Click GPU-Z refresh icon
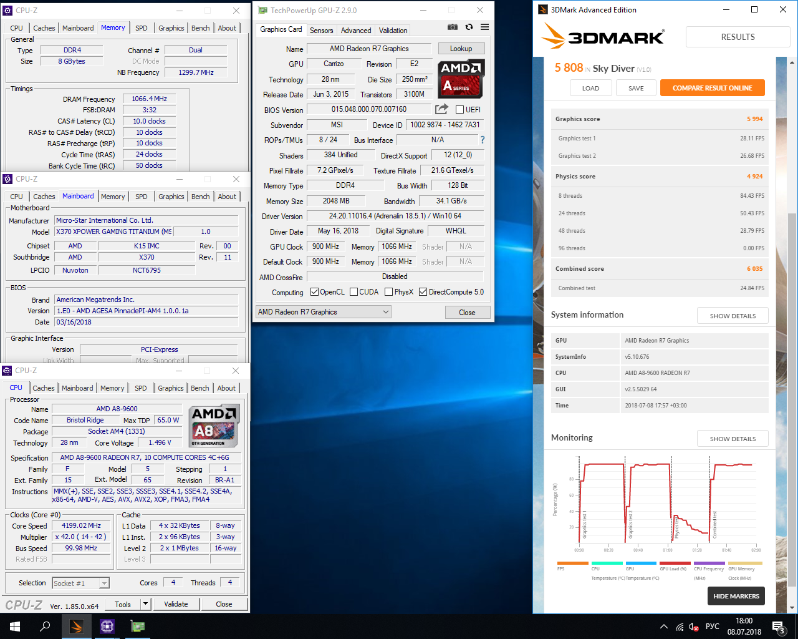The height and width of the screenshot is (639, 798). [469, 27]
